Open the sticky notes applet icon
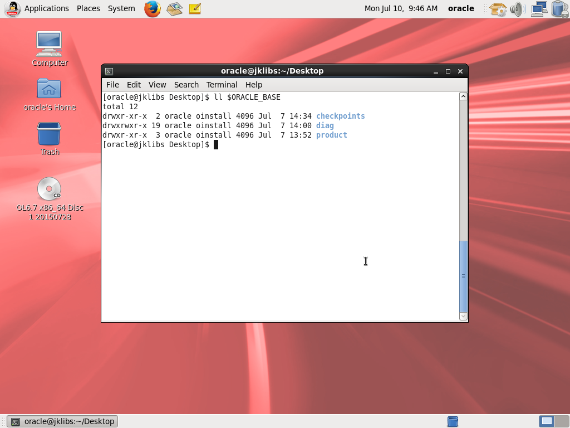Image resolution: width=570 pixels, height=428 pixels. pyautogui.click(x=195, y=8)
